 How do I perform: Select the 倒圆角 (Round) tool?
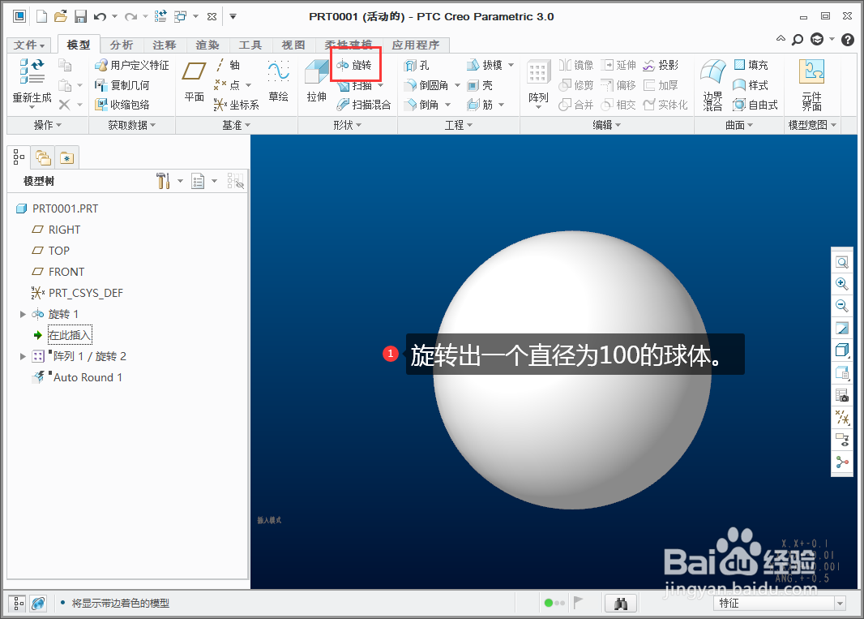pos(426,85)
